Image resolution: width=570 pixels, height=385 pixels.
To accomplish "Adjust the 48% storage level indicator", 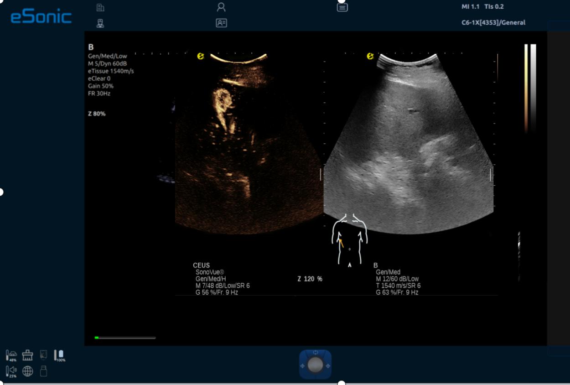I will (11, 355).
